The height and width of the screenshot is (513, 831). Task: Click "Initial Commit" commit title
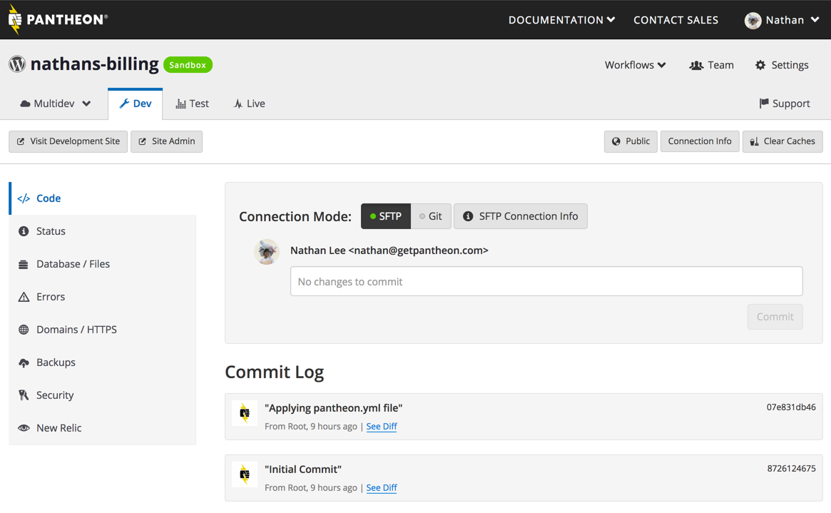(302, 469)
